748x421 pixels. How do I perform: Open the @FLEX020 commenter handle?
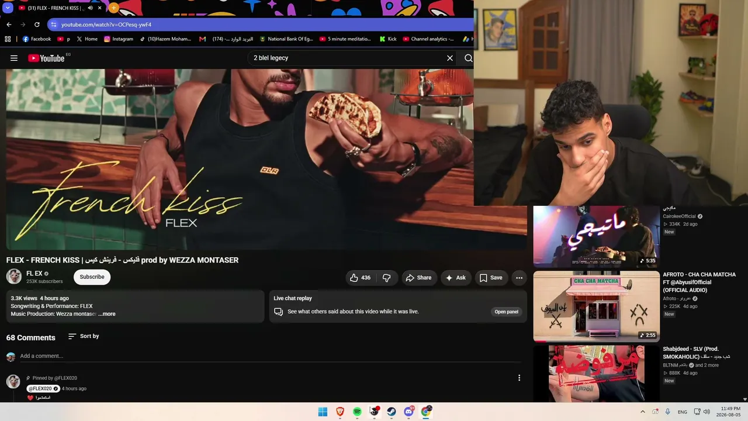[x=43, y=389]
